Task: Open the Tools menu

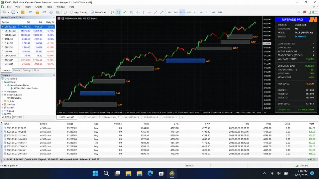Action: [49, 7]
